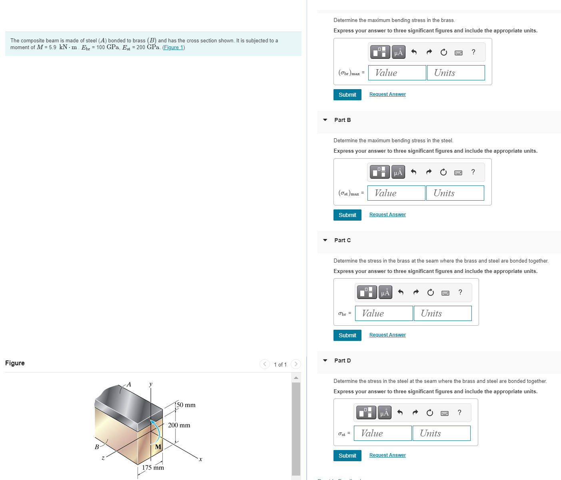The height and width of the screenshot is (480, 561).
Task: Open help in Part C toolbar
Action: (460, 292)
